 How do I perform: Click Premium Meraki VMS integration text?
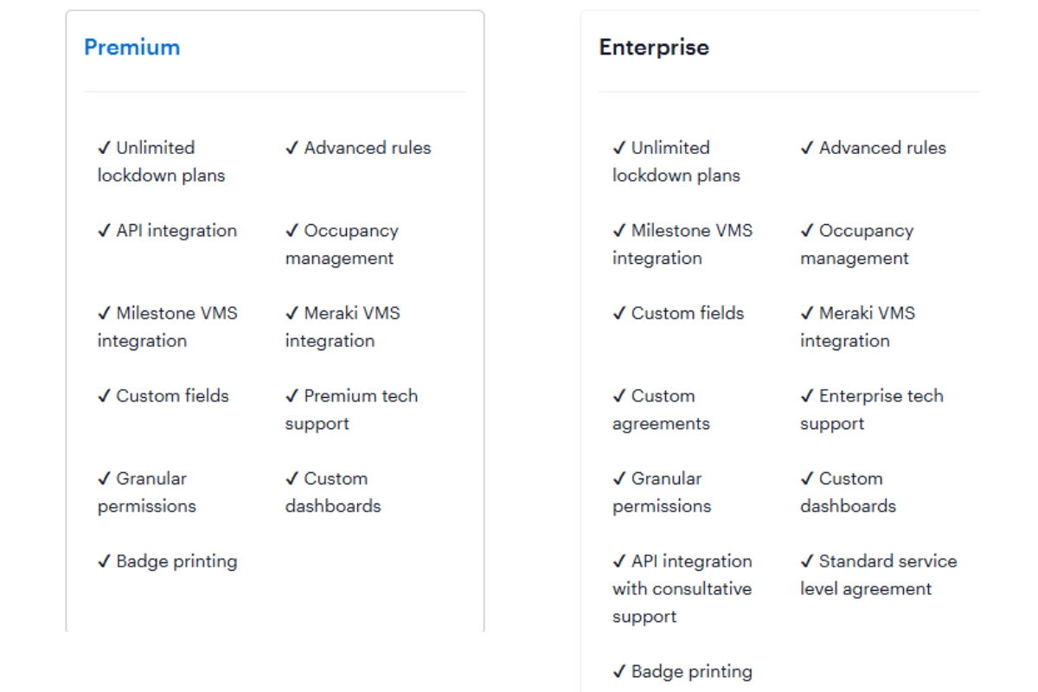pos(343,327)
